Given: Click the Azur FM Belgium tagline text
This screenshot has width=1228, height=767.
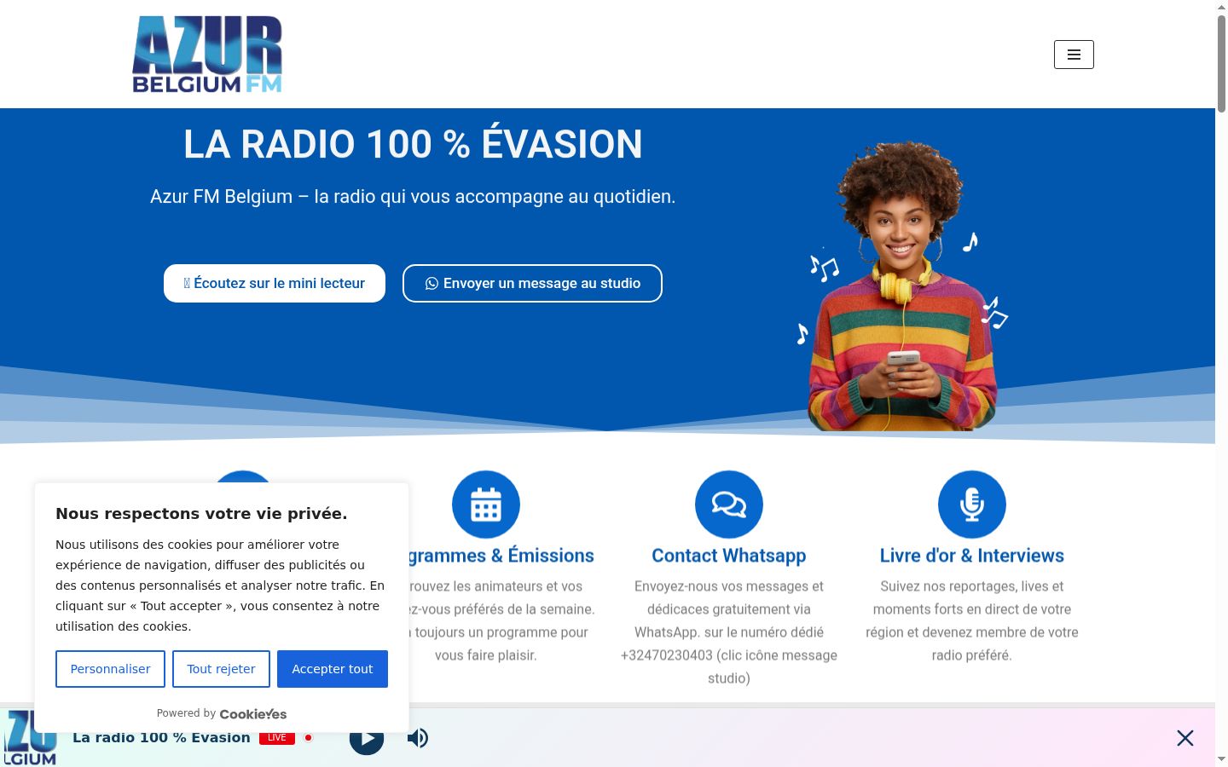Looking at the screenshot, I should [413, 197].
